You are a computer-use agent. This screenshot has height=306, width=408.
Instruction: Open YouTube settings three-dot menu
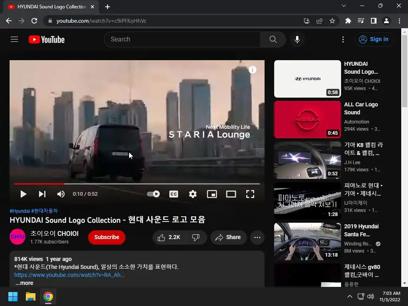(x=343, y=39)
